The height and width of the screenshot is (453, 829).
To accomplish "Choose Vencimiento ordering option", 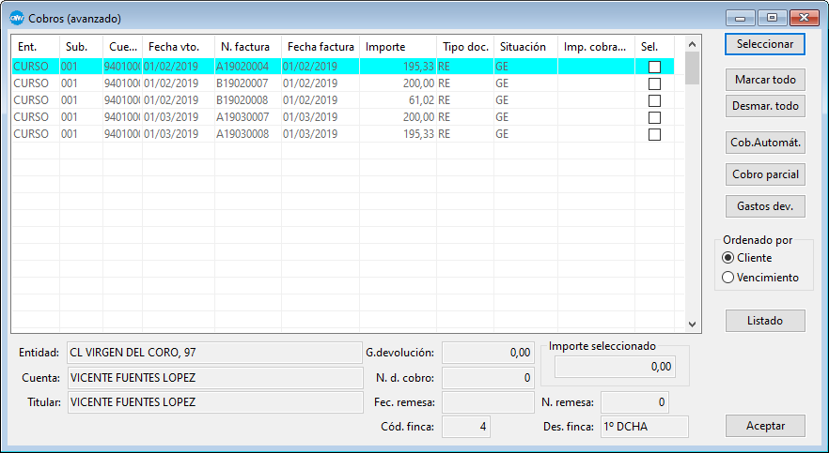I will click(x=727, y=278).
